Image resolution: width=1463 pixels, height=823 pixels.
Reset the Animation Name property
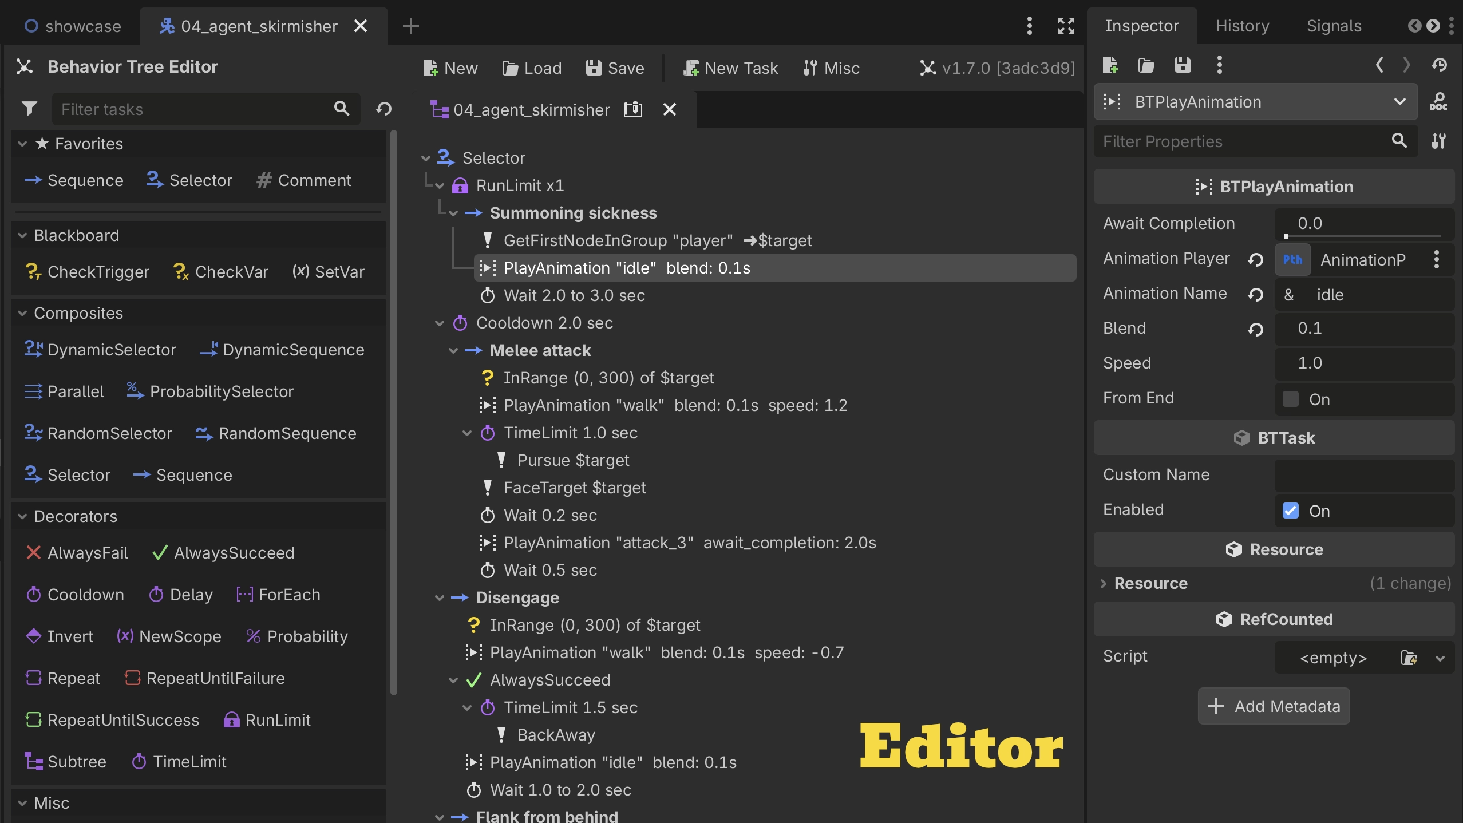[x=1255, y=295]
